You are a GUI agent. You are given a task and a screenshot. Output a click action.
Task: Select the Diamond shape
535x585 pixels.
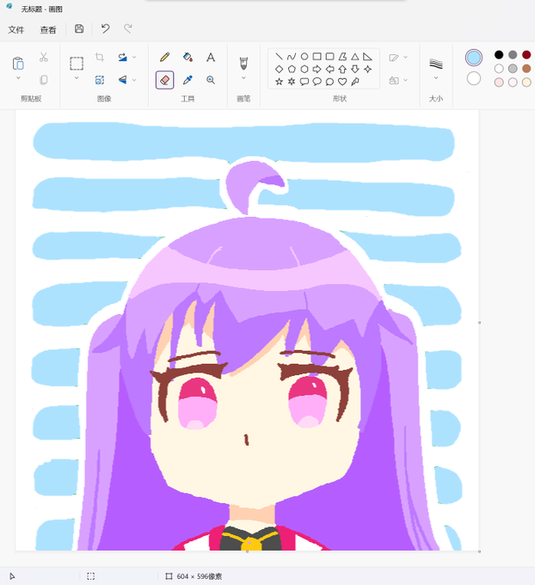click(279, 69)
